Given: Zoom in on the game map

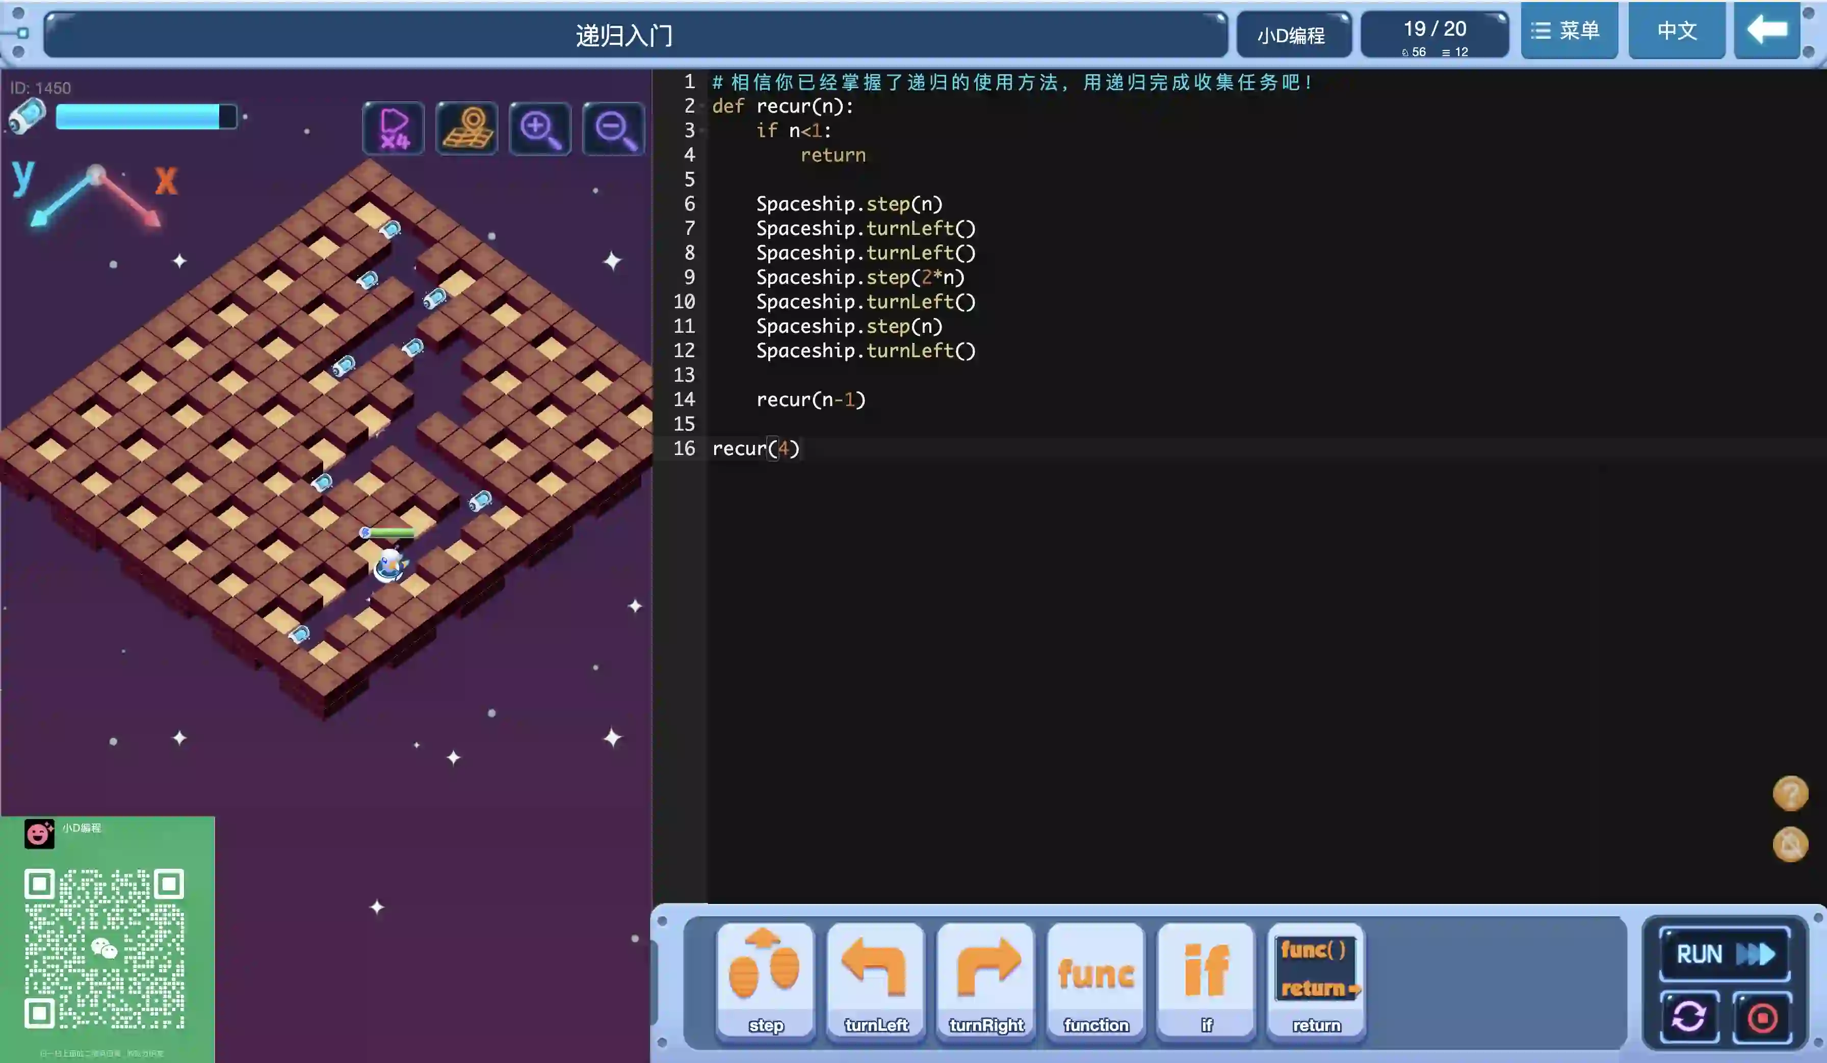Looking at the screenshot, I should (x=539, y=129).
